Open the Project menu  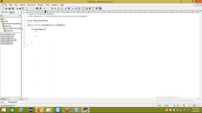[x=40, y=5]
